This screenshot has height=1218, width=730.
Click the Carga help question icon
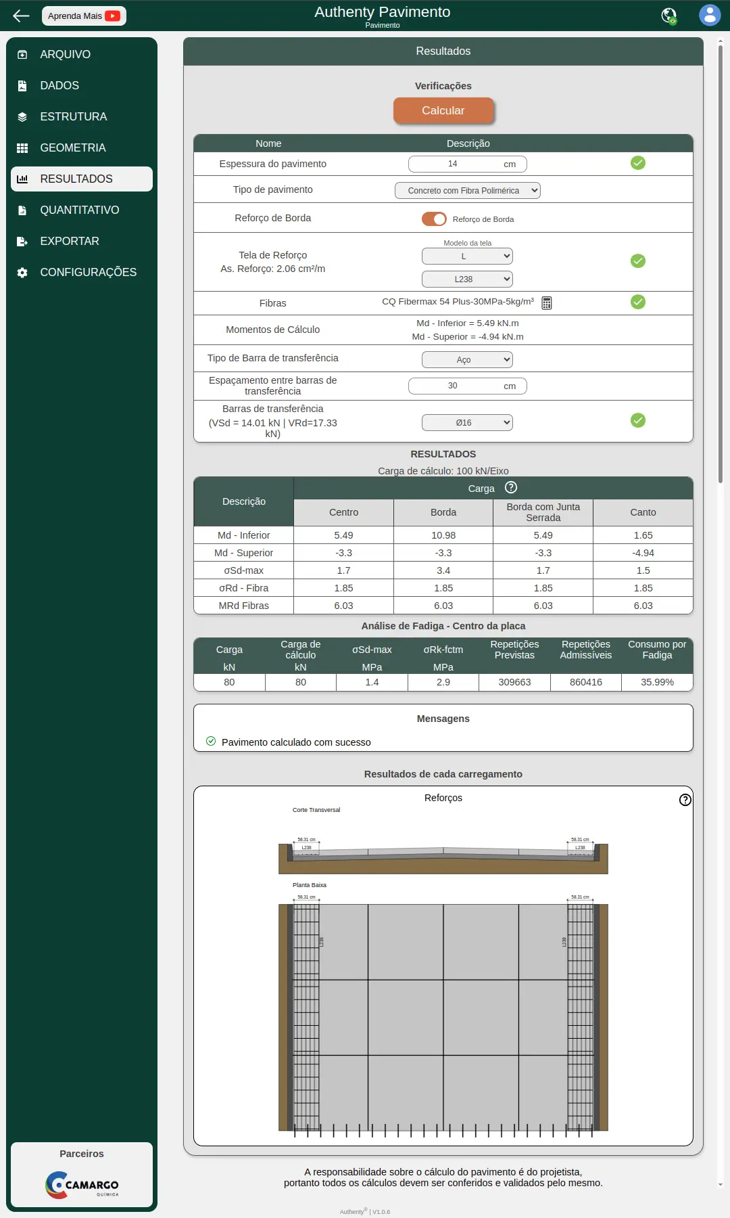(511, 487)
